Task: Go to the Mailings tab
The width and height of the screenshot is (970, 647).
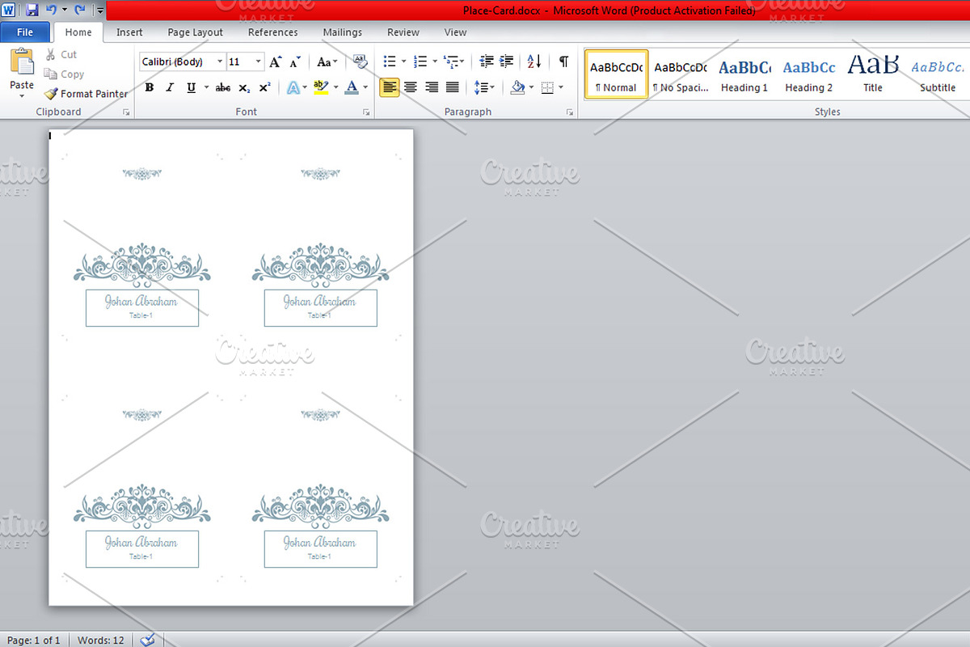Action: (343, 32)
